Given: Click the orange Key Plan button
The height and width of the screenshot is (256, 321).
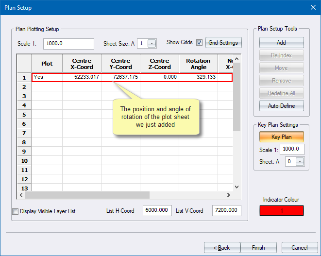Looking at the screenshot, I should (x=281, y=137).
